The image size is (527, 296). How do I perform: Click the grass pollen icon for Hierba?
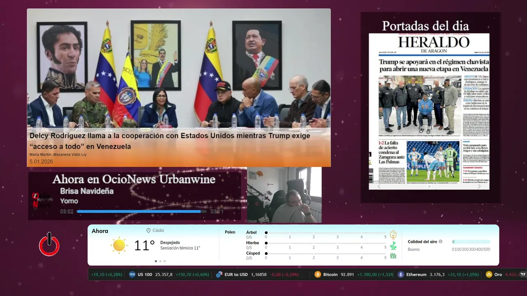click(393, 246)
